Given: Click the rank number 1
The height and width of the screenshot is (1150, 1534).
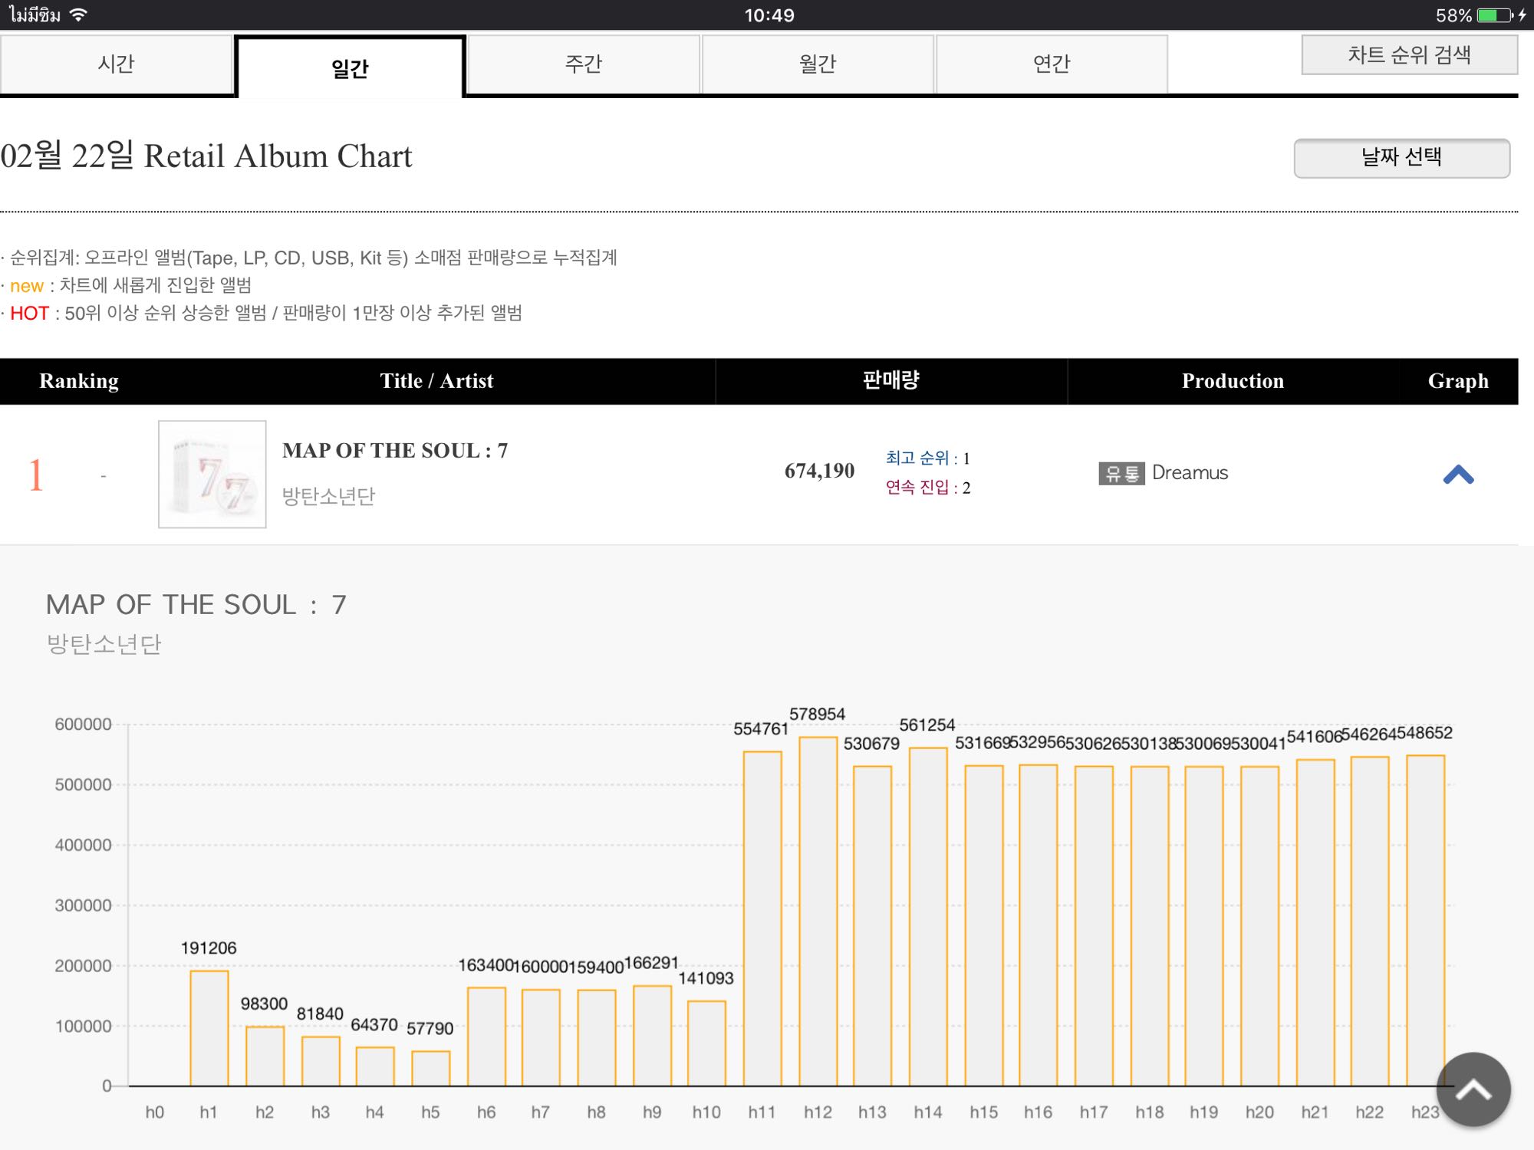Looking at the screenshot, I should pos(35,475).
